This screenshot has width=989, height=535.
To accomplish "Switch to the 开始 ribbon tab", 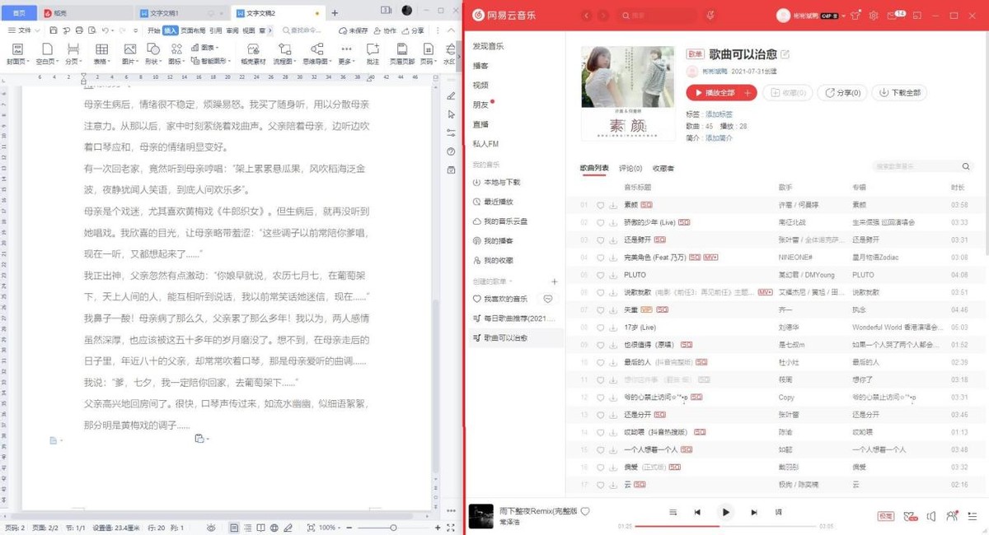I will point(153,30).
